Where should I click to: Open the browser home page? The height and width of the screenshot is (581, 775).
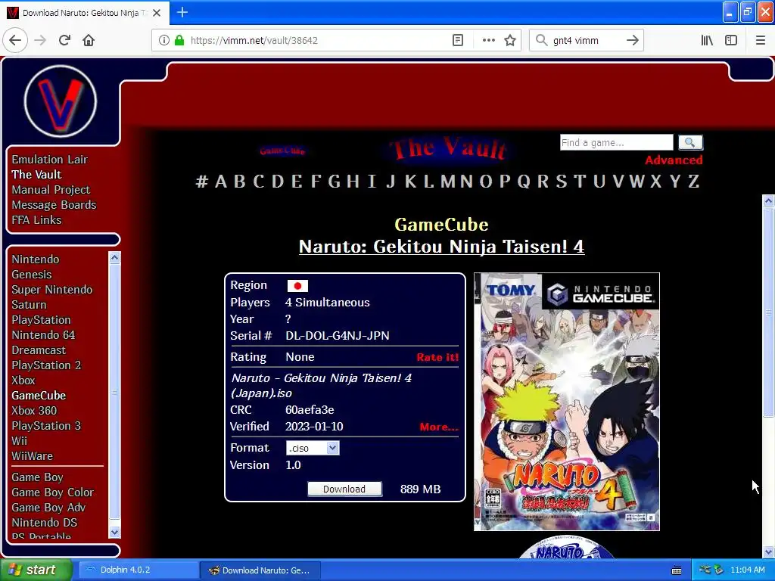[89, 41]
